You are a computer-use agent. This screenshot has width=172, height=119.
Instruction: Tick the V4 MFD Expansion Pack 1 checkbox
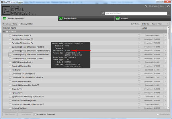[10, 62]
